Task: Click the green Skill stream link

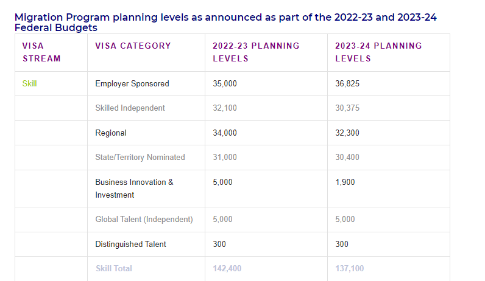Action: point(29,84)
